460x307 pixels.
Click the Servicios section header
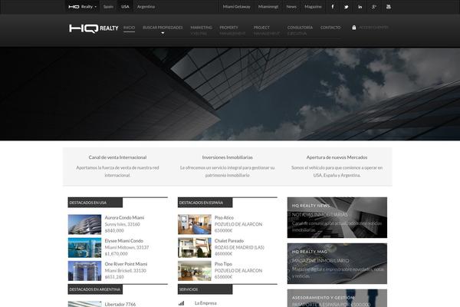coord(205,289)
